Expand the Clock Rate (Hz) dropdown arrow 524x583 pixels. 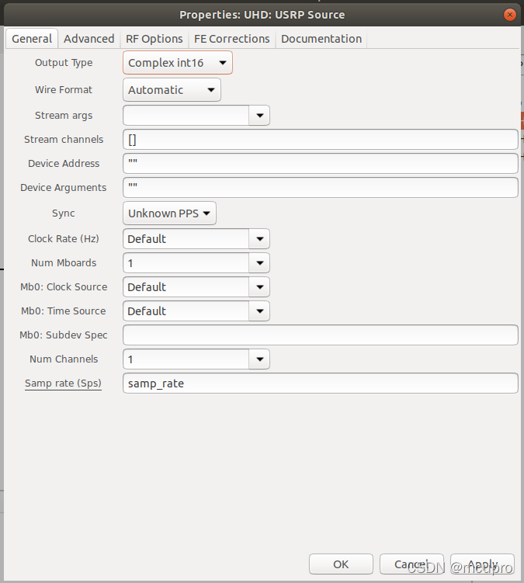pos(259,238)
